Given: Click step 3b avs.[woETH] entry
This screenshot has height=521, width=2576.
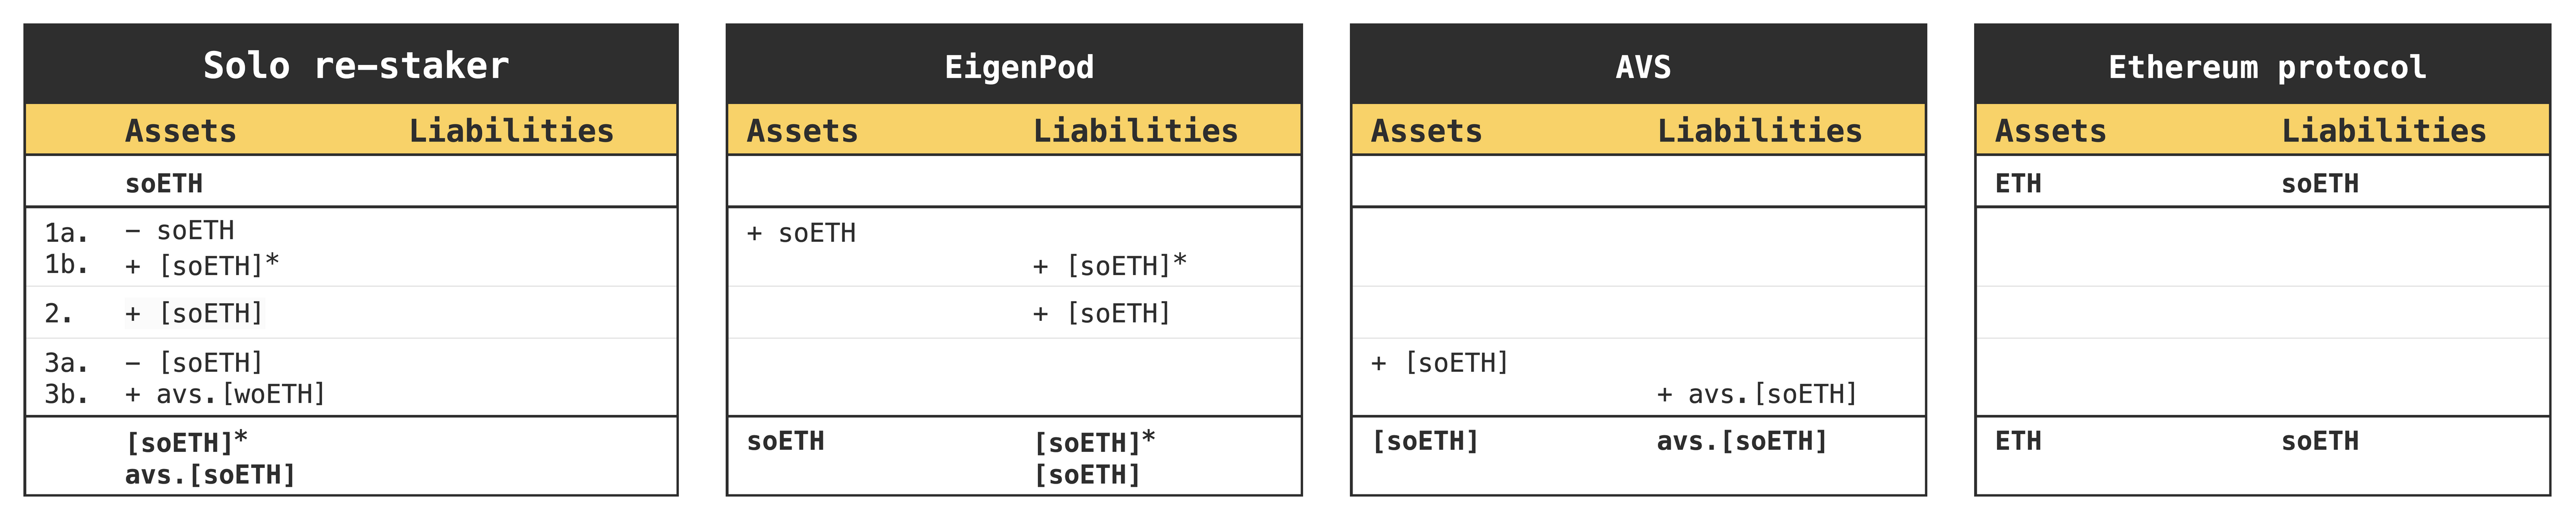Looking at the screenshot, I should point(225,394).
